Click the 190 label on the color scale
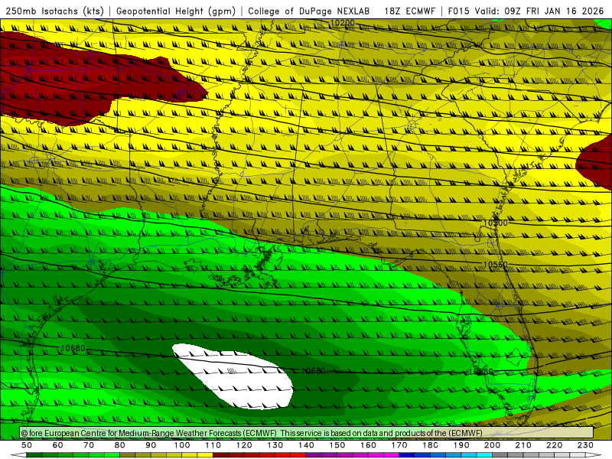The image size is (612, 459). pos(461,445)
